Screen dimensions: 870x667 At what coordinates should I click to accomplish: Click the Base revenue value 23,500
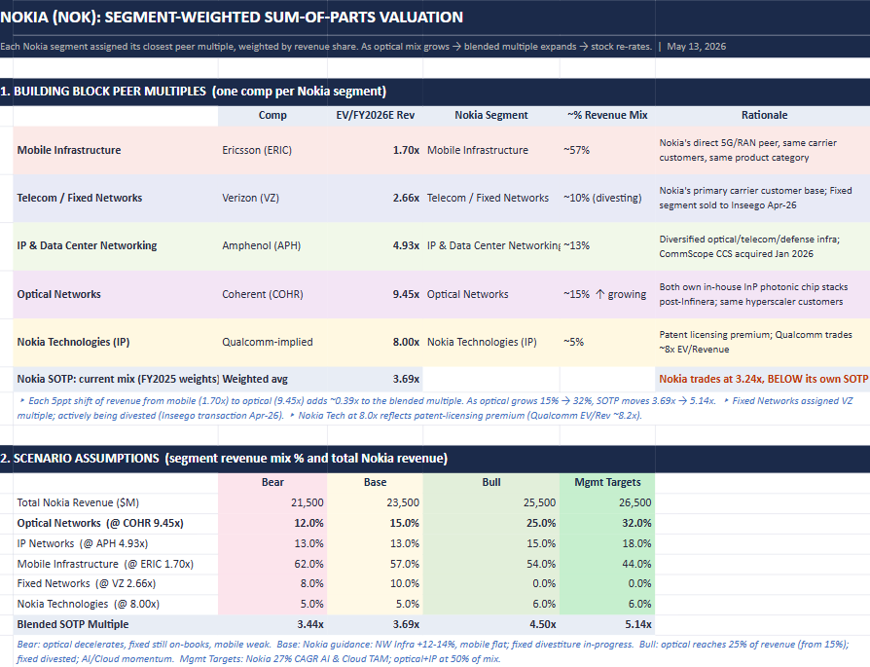[x=403, y=502]
